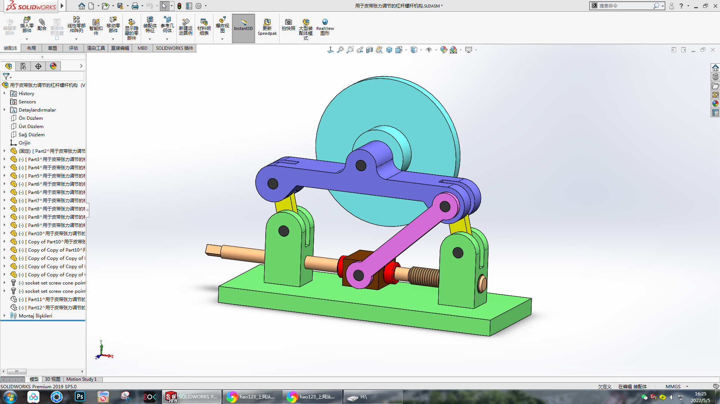Open the Linear Component Pattern dropdown arrow

pos(76,39)
